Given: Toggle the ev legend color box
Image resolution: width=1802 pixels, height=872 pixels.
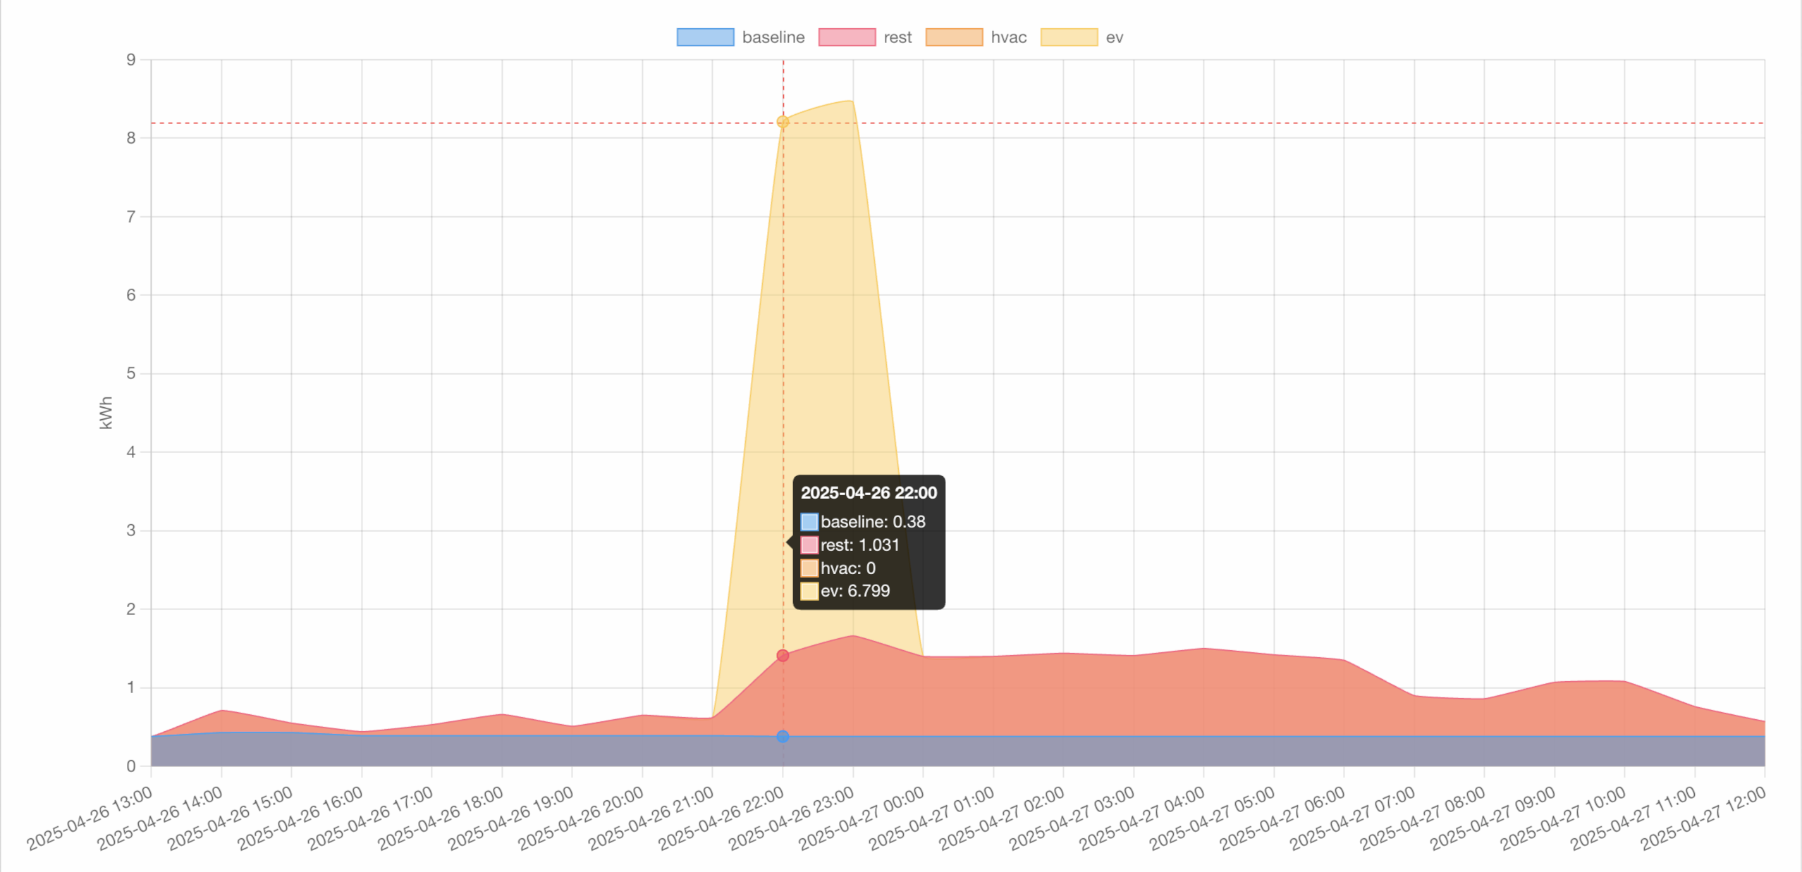Looking at the screenshot, I should tap(1069, 37).
